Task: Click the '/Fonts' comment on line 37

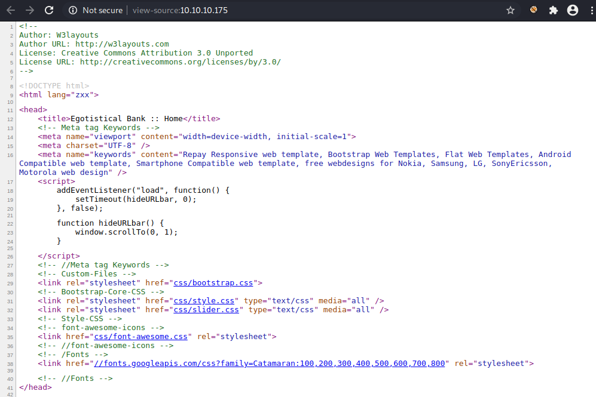Action: click(x=73, y=355)
